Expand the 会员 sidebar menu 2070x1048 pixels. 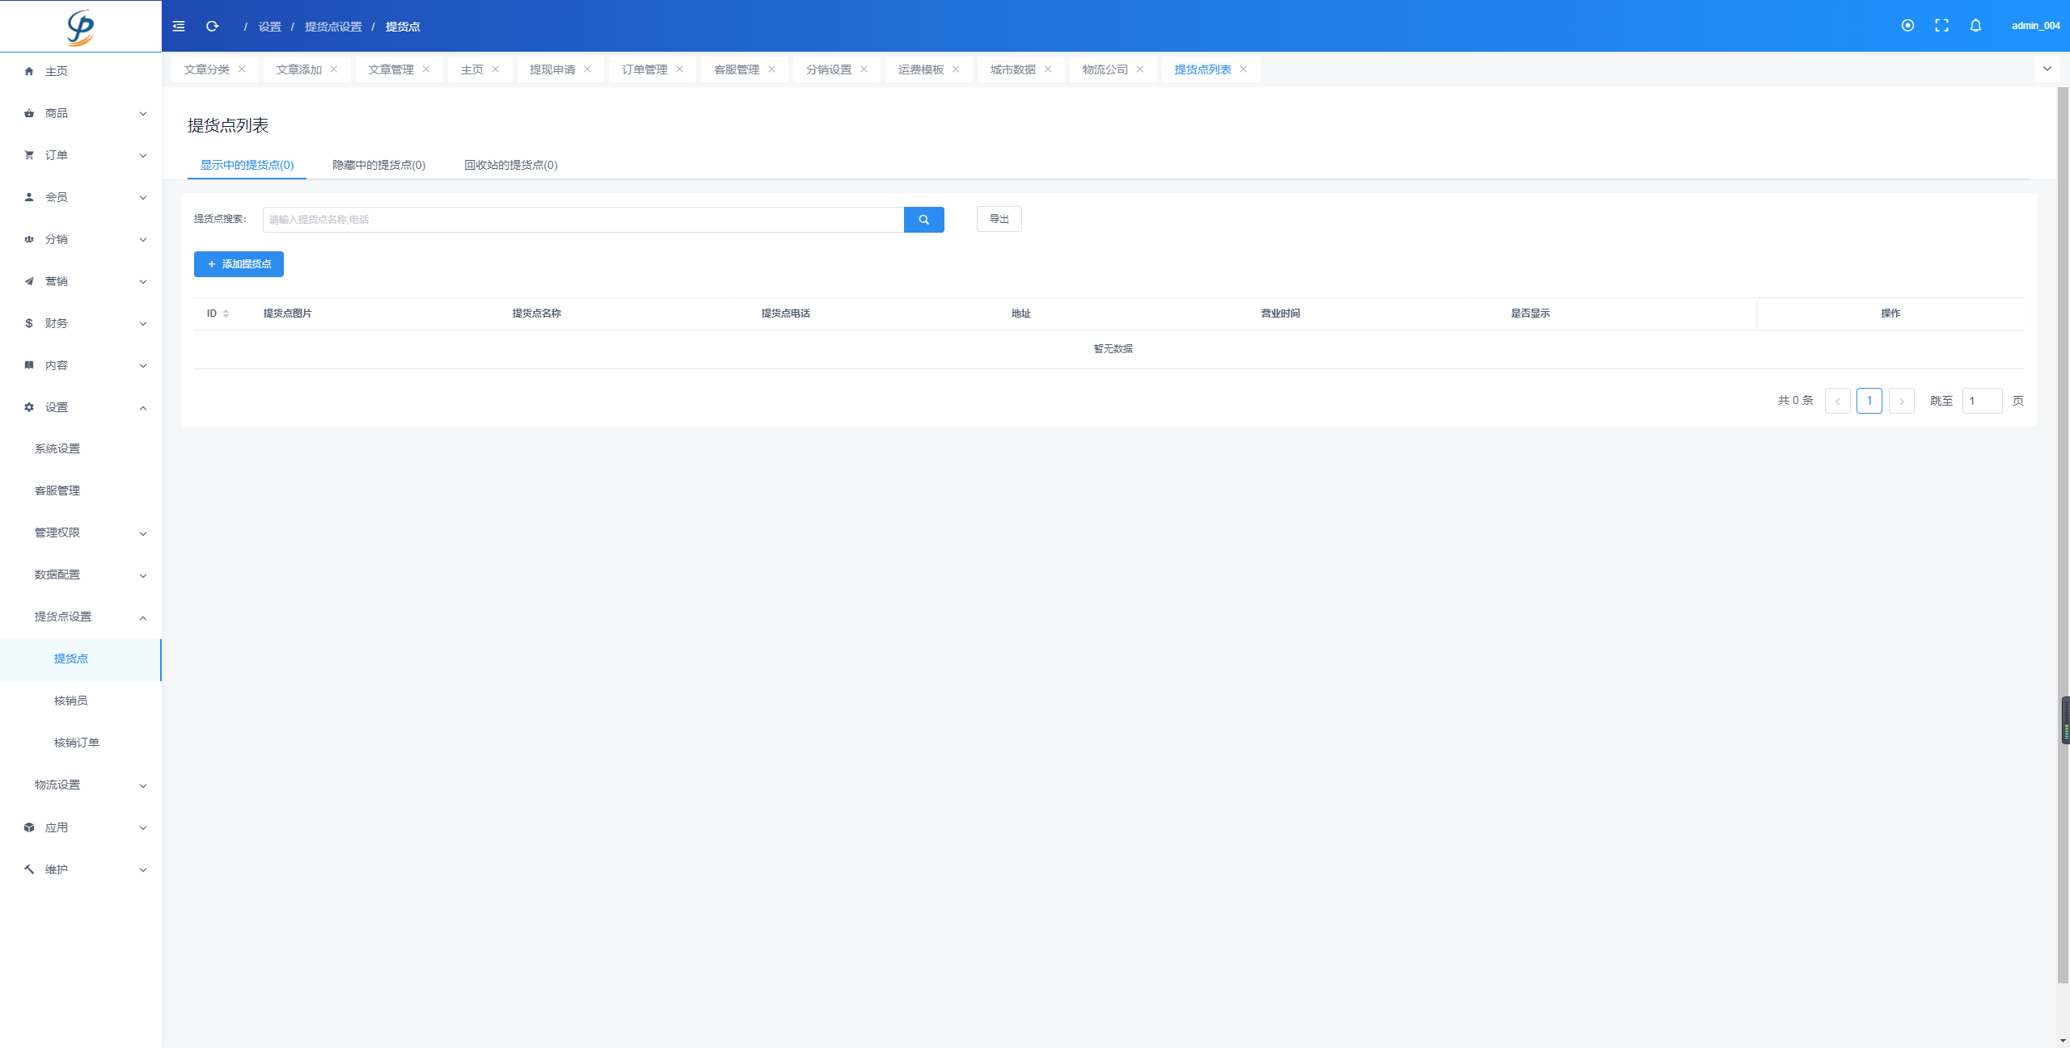81,197
